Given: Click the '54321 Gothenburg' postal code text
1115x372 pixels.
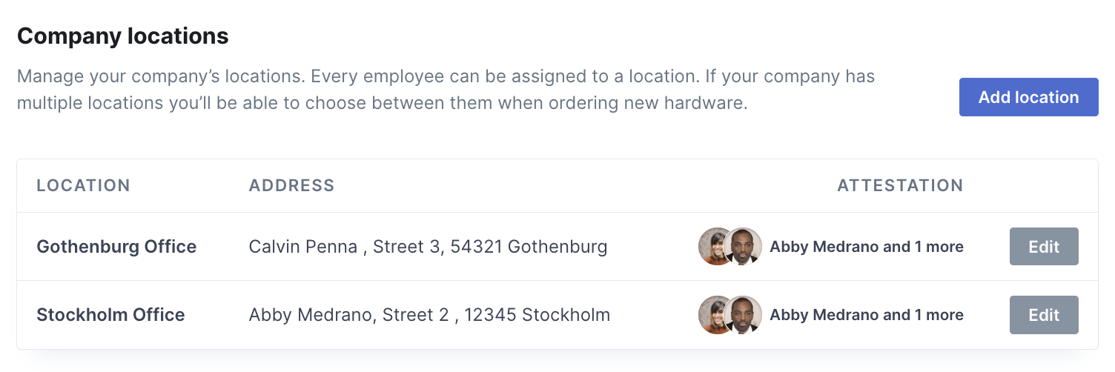Looking at the screenshot, I should pos(546,247).
